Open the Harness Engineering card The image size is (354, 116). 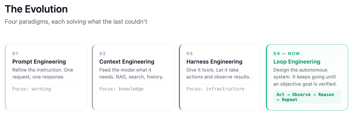pyautogui.click(x=220, y=77)
